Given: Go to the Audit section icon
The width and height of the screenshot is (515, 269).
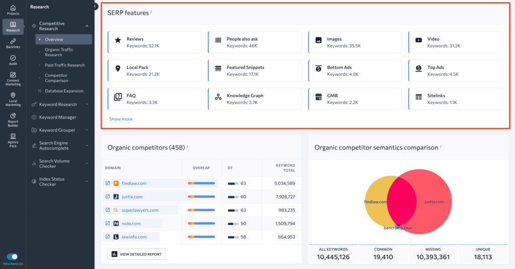Looking at the screenshot, I should point(13,60).
